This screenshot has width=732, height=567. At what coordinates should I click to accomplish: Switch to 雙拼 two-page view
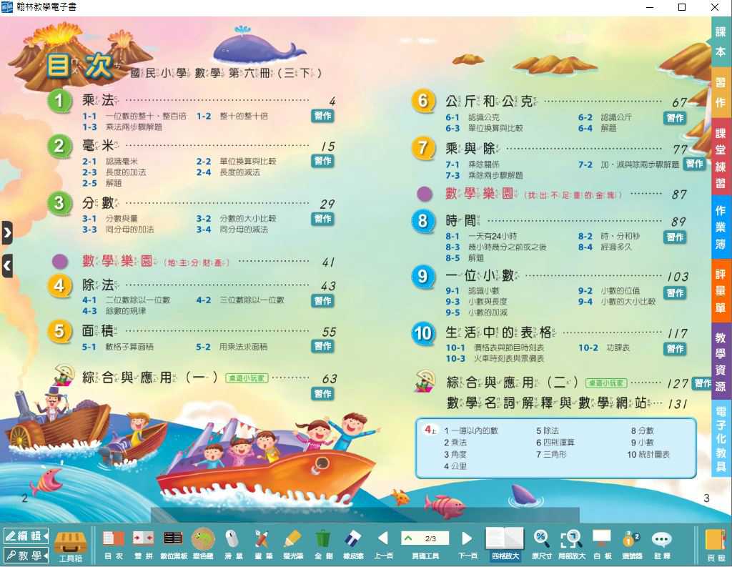point(143,545)
